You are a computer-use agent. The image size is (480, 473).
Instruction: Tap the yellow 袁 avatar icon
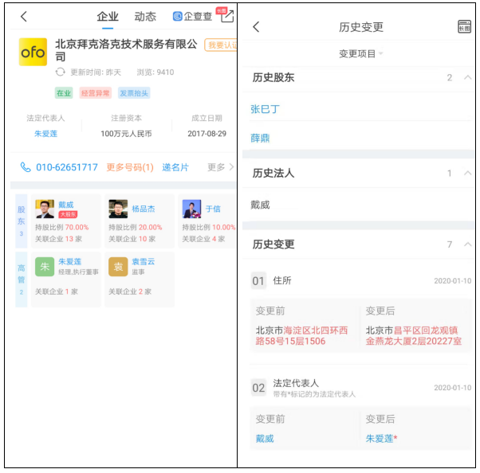click(118, 267)
